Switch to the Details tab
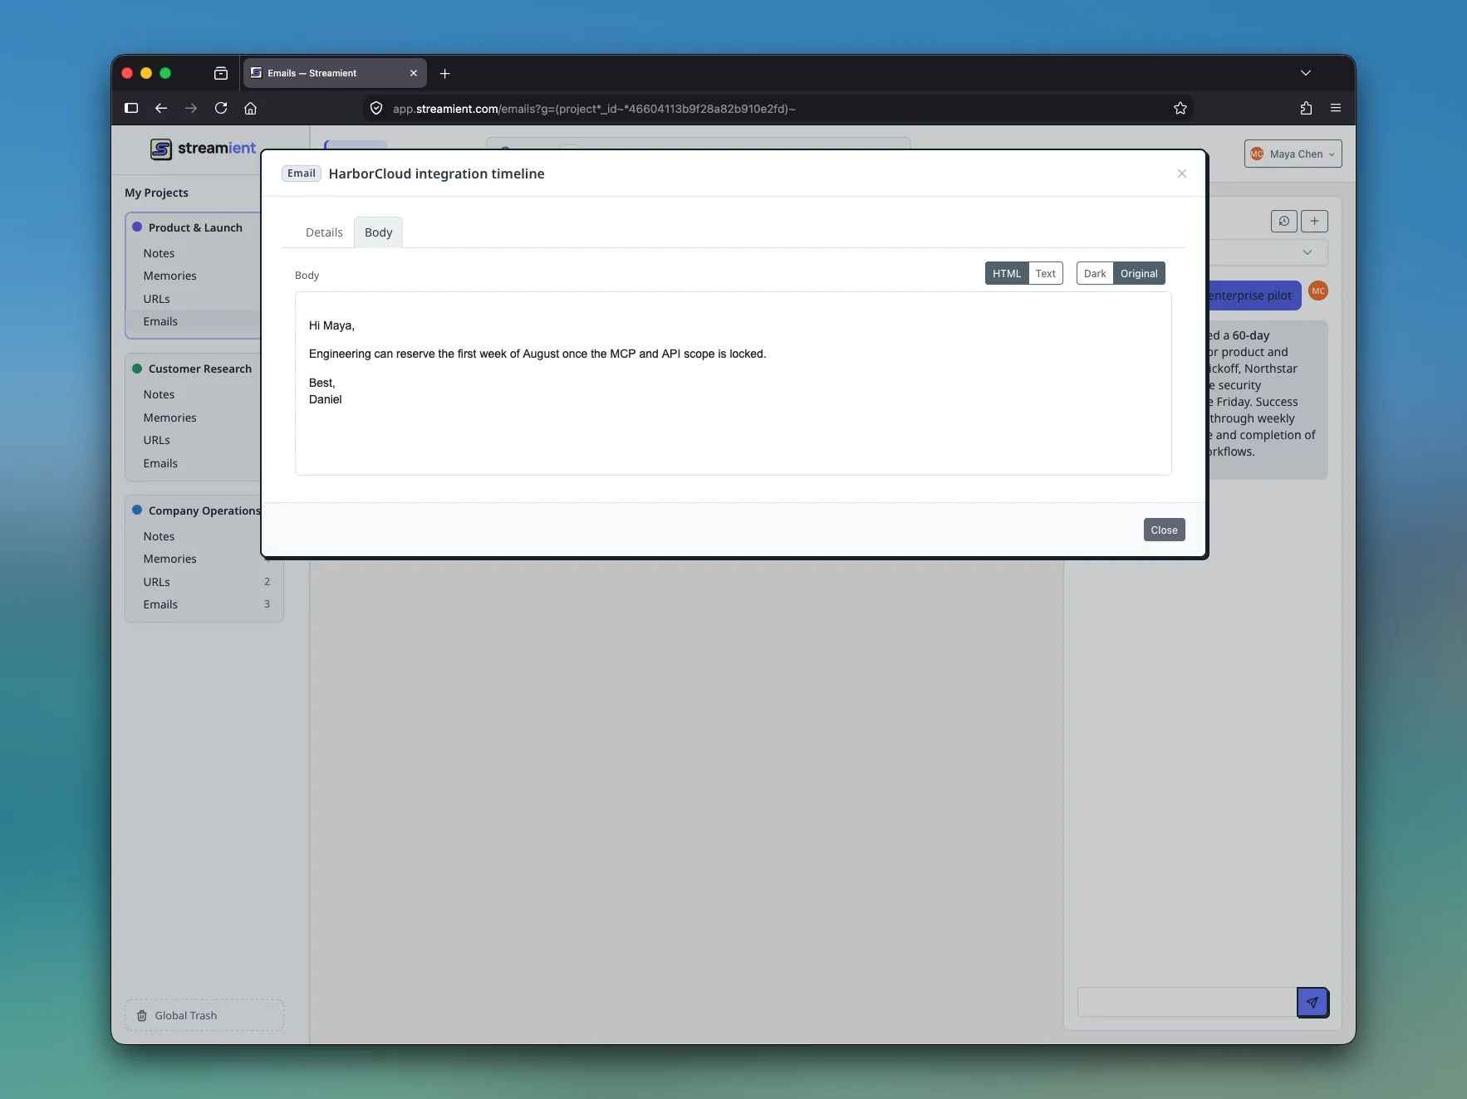 324,232
